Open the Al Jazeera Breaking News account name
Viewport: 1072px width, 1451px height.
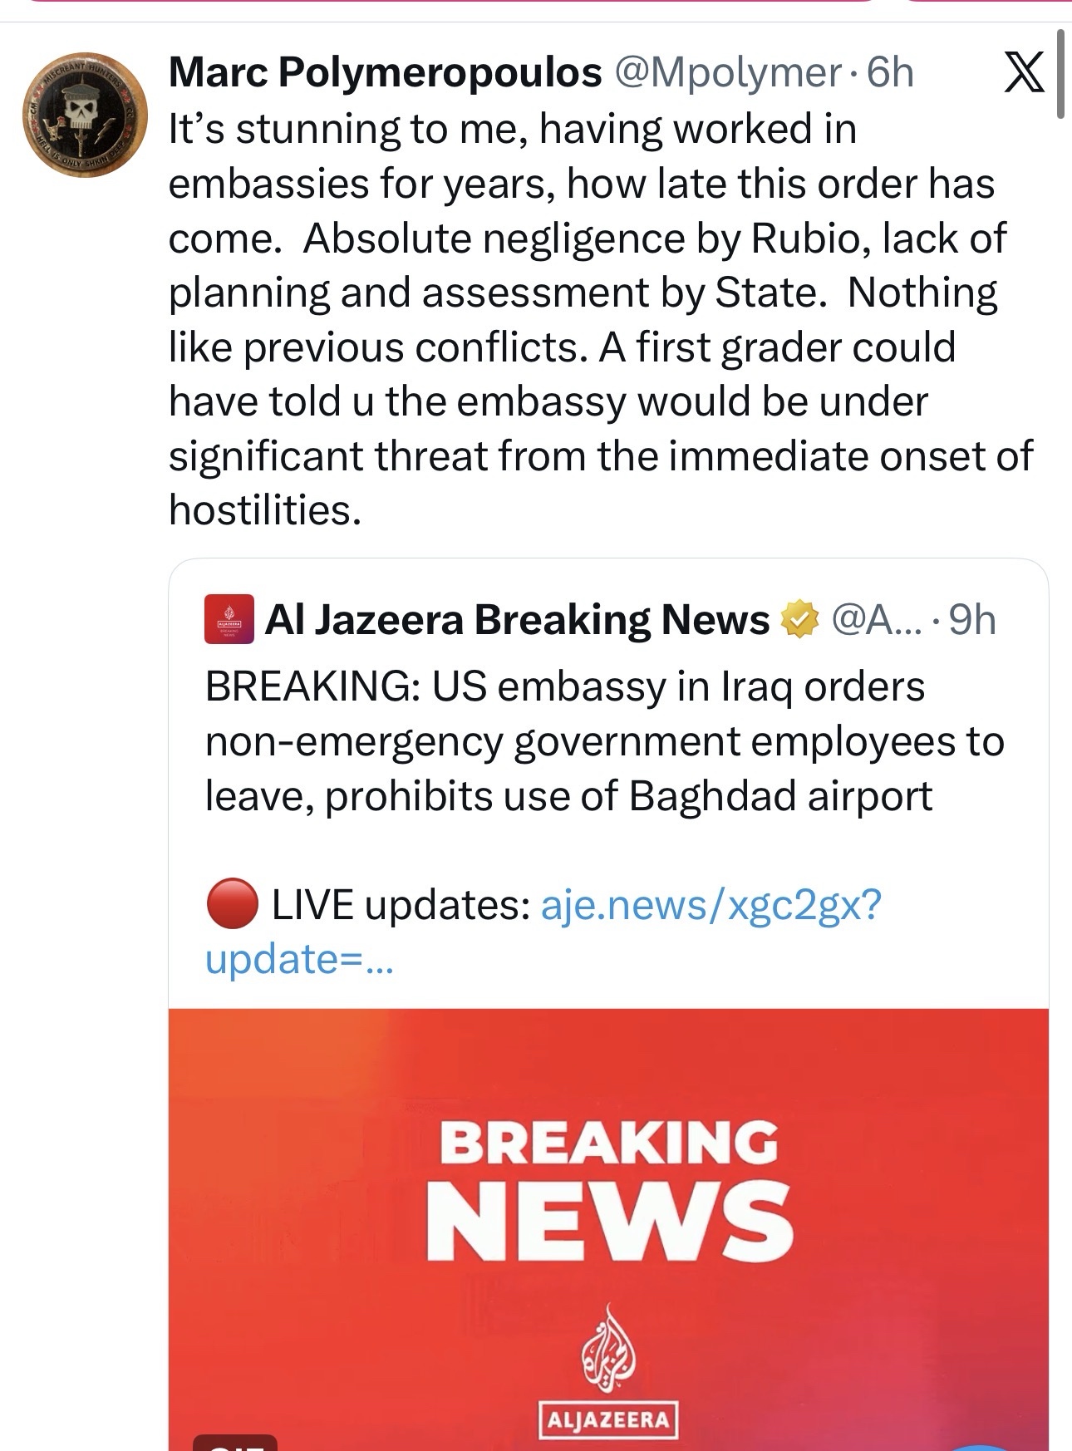[x=517, y=620]
